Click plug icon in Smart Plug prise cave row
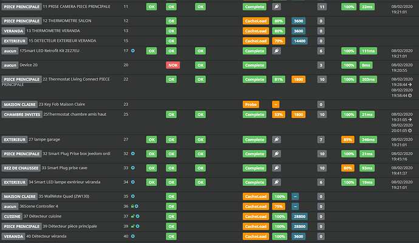419x243 pixels. point(277,168)
